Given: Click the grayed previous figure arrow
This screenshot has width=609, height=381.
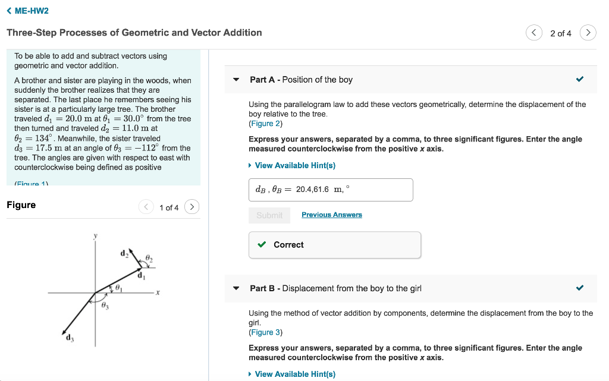Looking at the screenshot, I should click(146, 207).
